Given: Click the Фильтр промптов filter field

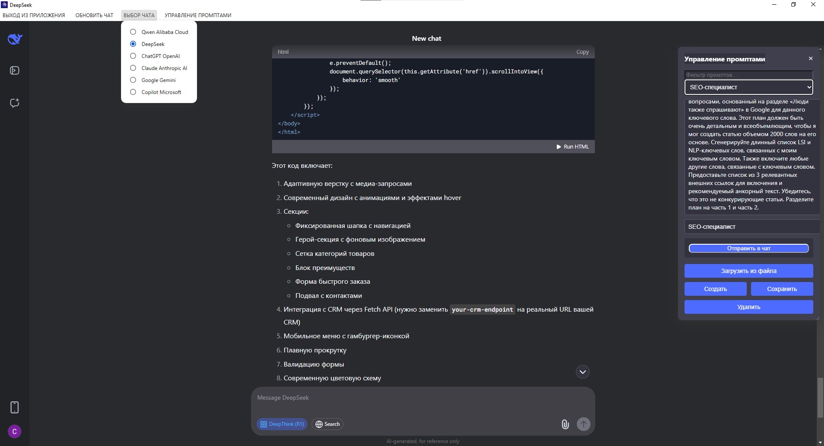Looking at the screenshot, I should [x=748, y=75].
